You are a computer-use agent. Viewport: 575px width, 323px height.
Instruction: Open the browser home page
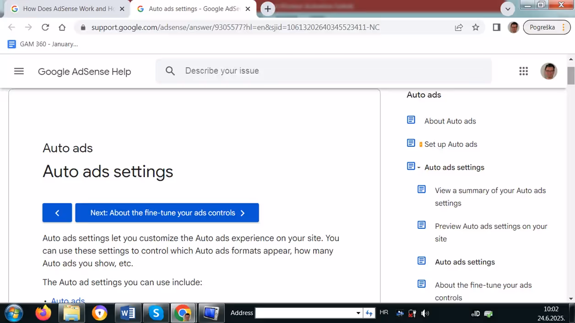click(x=62, y=27)
